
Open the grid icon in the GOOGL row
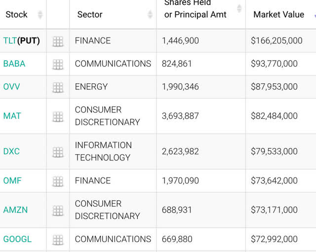click(58, 240)
